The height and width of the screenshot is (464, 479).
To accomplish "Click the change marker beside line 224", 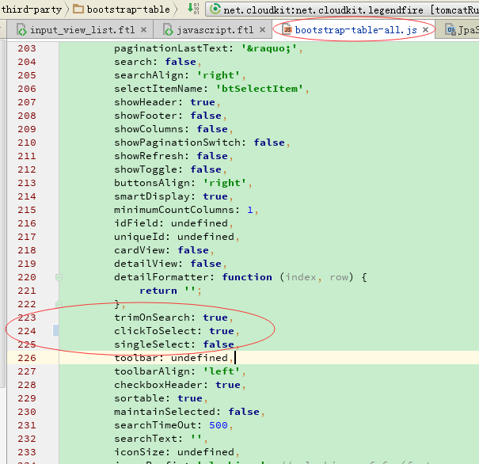I will [x=56, y=331].
